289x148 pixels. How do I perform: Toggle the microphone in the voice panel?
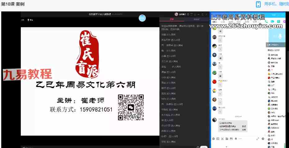click(280, 36)
